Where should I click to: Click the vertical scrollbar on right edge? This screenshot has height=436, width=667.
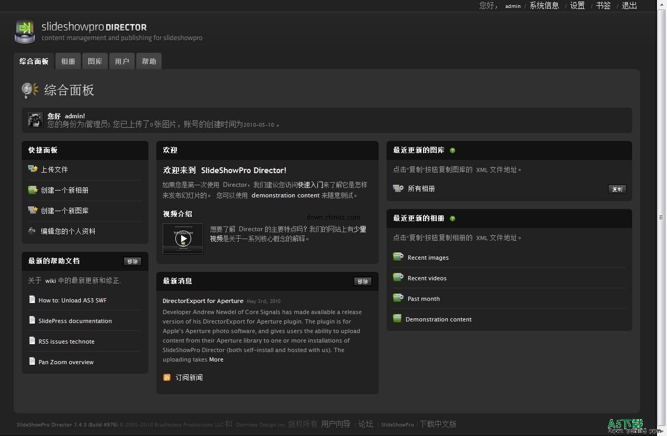pyautogui.click(x=661, y=217)
